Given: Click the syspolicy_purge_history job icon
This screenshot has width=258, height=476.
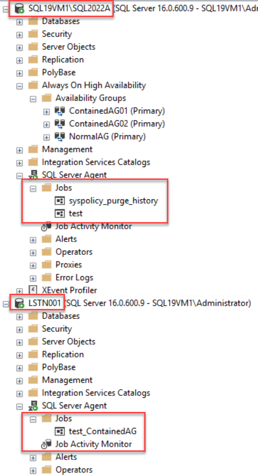Looking at the screenshot, I should [60, 201].
